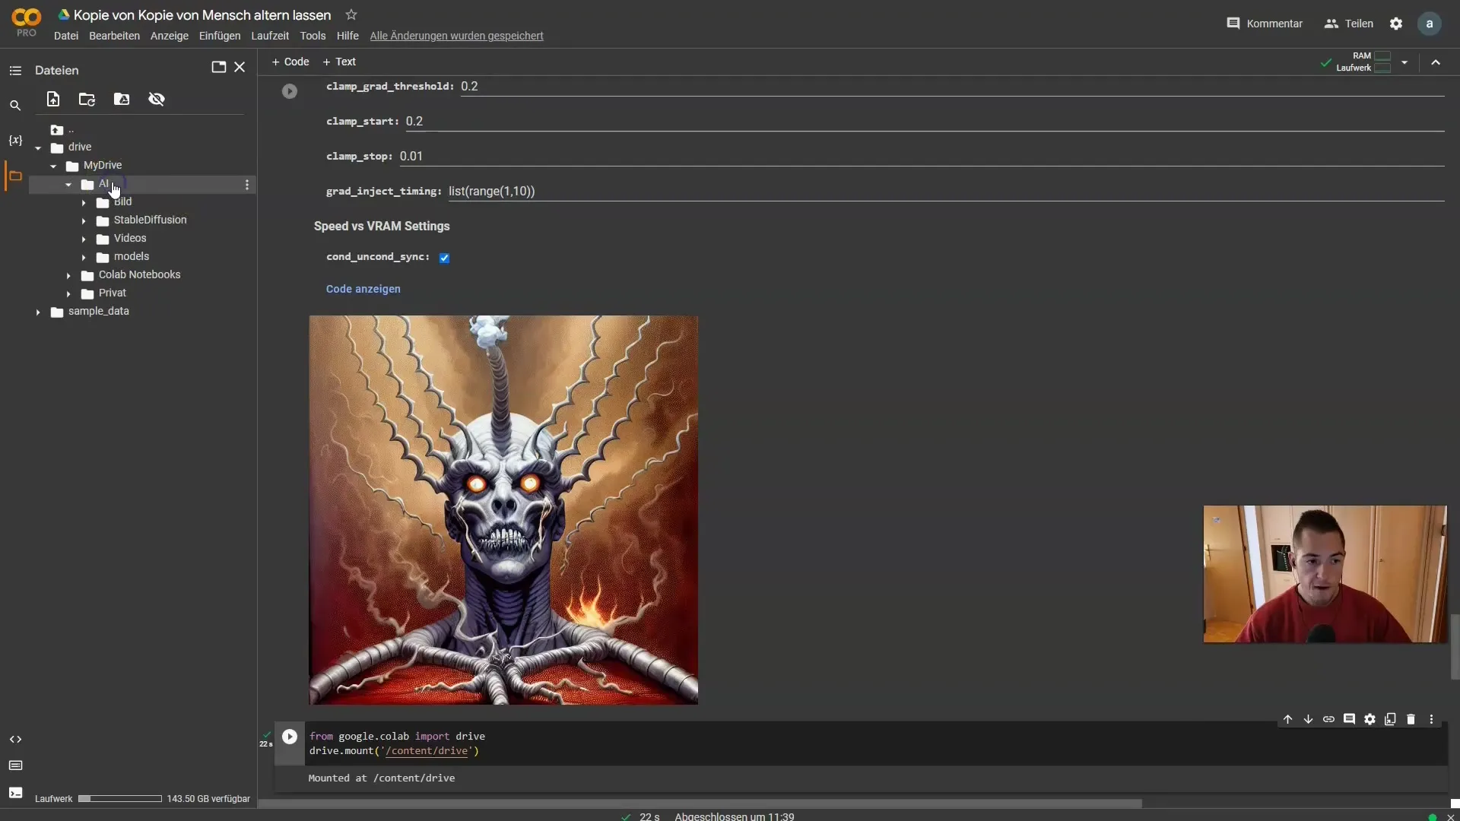Expand the Videos folder
This screenshot has height=821, width=1460.
[x=84, y=239]
